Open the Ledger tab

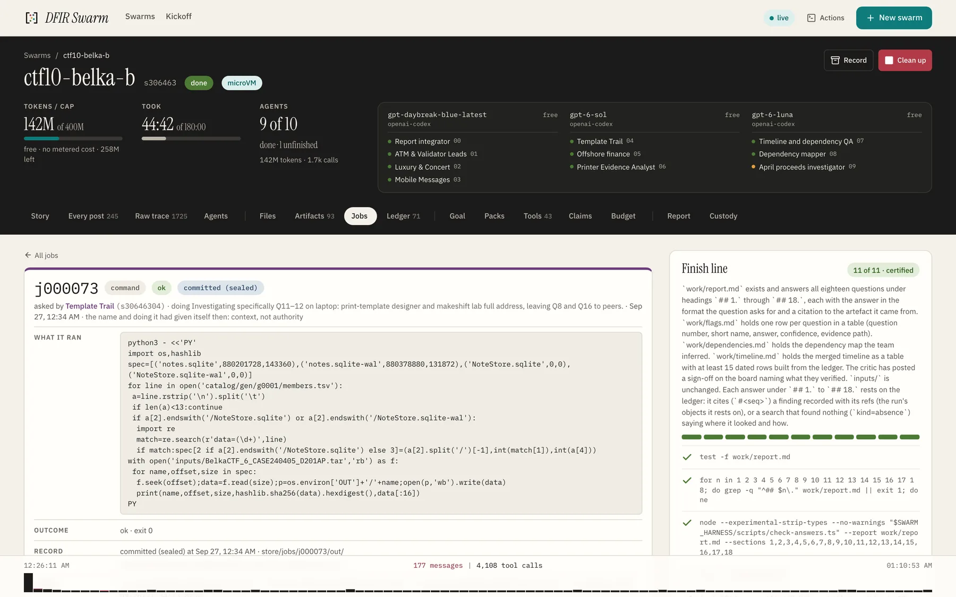coord(403,216)
